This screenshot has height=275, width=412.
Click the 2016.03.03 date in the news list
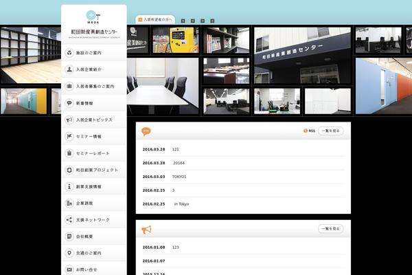(154, 177)
